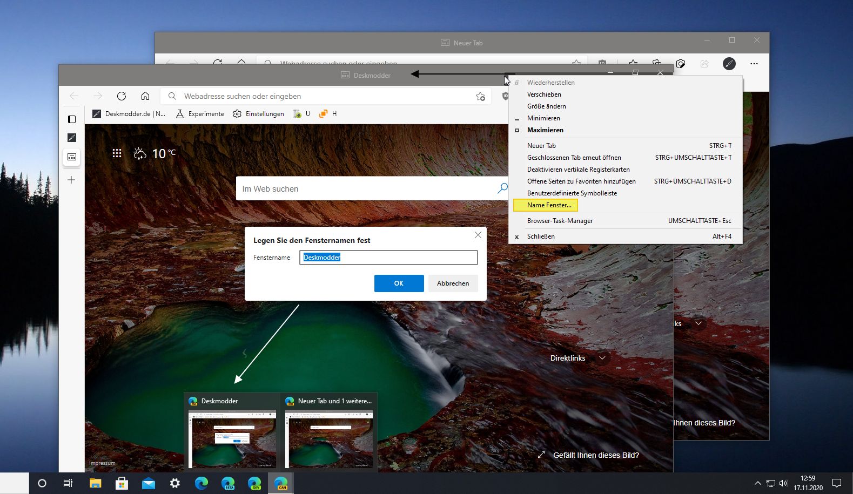Viewport: 853px width, 494px height.
Task: Open Mail app from the taskbar
Action: coord(148,483)
